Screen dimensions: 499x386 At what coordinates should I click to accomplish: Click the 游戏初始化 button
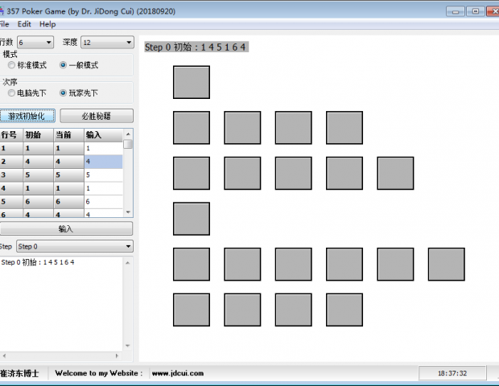pyautogui.click(x=27, y=116)
